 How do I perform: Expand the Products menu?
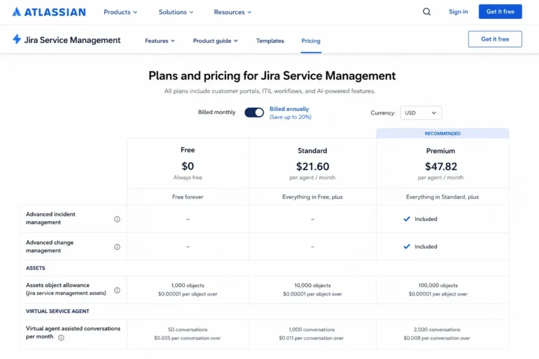point(121,12)
